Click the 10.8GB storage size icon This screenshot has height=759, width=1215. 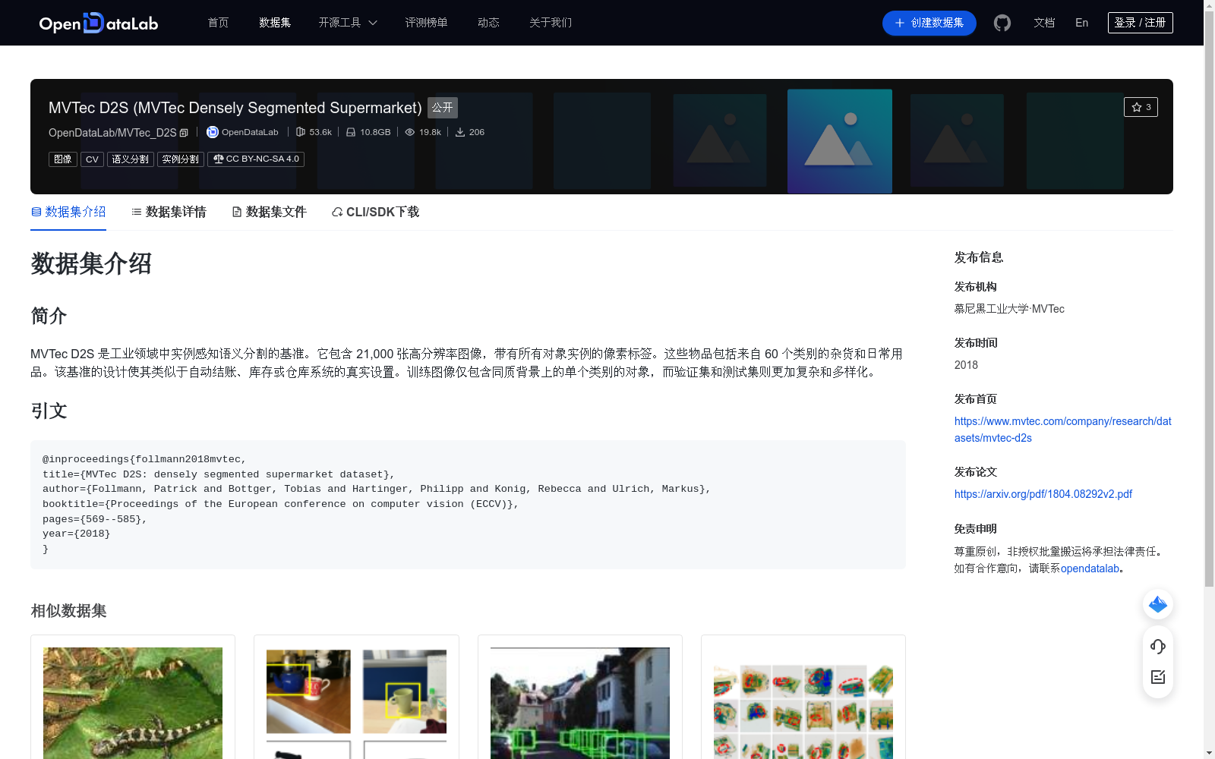(351, 132)
